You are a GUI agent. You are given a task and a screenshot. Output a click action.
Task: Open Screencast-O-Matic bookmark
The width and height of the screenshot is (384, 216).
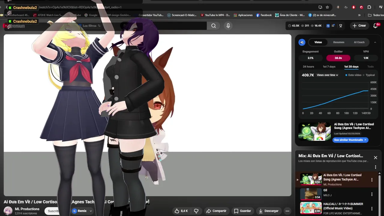[182, 15]
